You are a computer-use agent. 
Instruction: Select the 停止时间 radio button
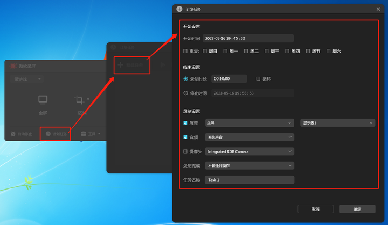click(185, 93)
